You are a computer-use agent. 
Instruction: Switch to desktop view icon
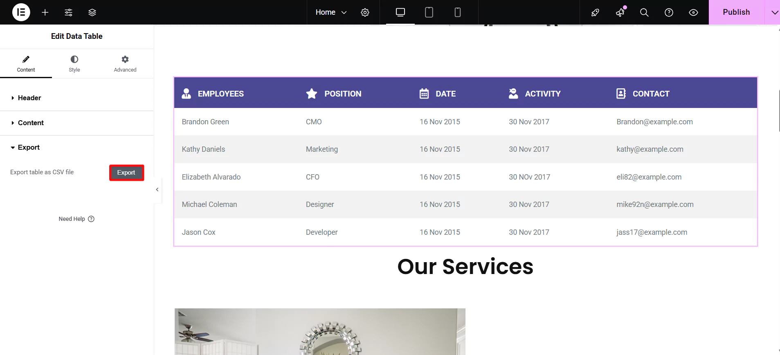[400, 12]
